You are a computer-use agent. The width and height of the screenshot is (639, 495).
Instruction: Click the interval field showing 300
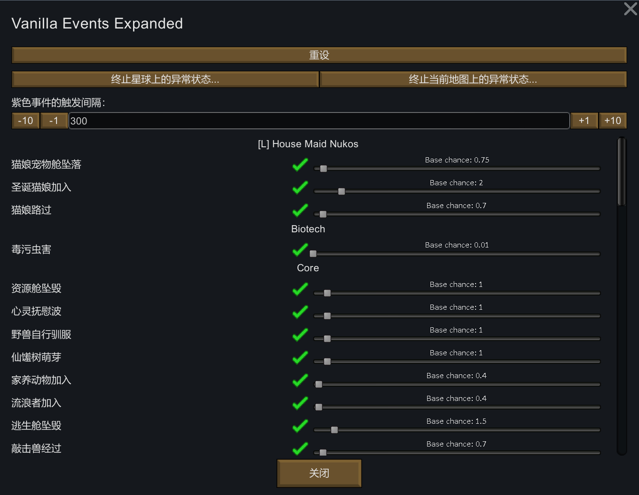tap(318, 121)
